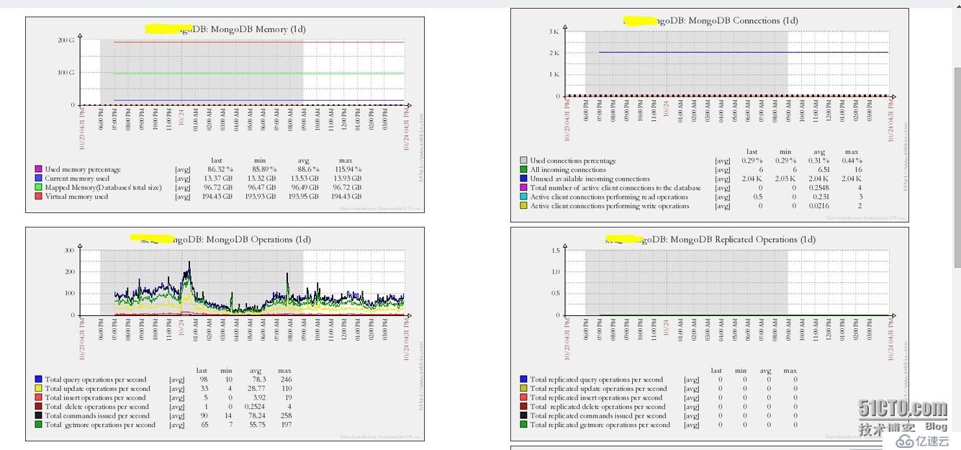Select 'Total replicated query operations per second' label

[597, 379]
